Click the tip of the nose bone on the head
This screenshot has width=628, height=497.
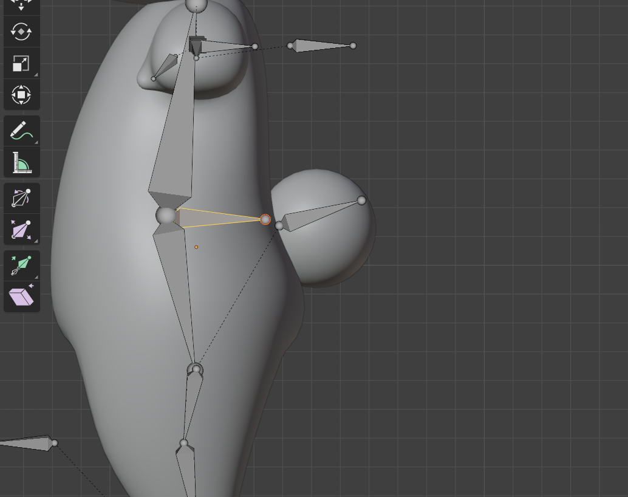coord(154,78)
